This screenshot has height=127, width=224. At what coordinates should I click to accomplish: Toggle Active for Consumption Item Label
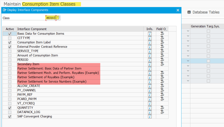pyautogui.click(x=10, y=42)
